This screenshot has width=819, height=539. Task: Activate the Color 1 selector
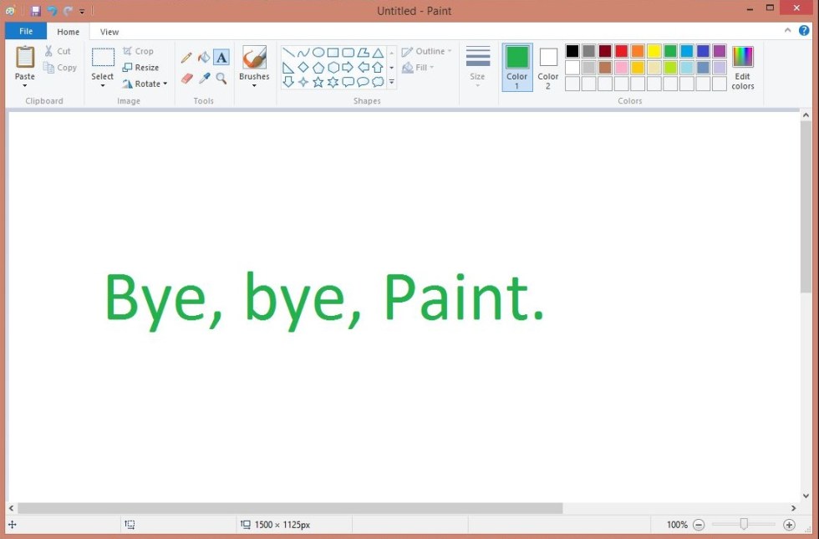pos(517,67)
